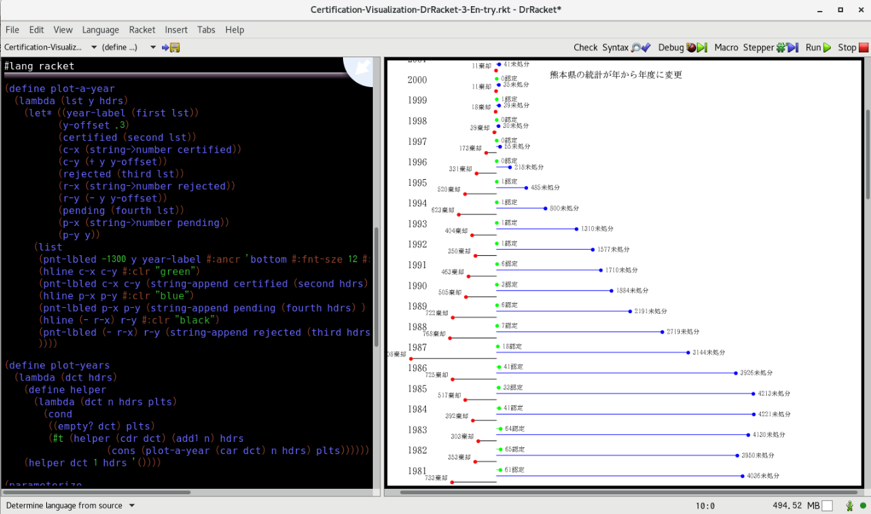Open the Tabs menu
The height and width of the screenshot is (514, 871).
[206, 30]
